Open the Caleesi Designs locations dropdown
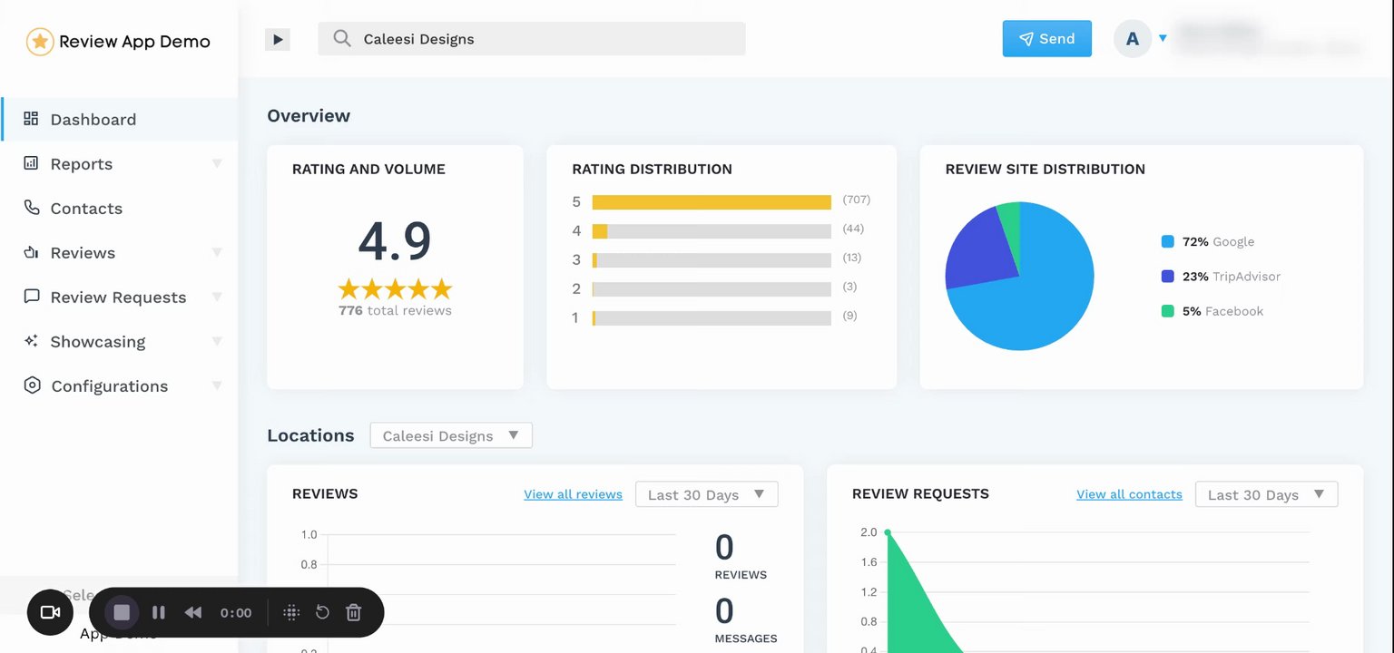Viewport: 1394px width, 653px height. [451, 435]
